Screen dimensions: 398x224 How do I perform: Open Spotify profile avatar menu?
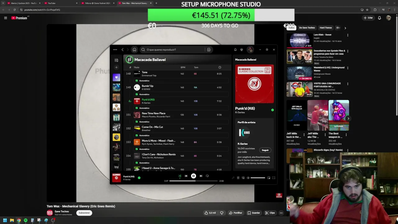pos(250,49)
